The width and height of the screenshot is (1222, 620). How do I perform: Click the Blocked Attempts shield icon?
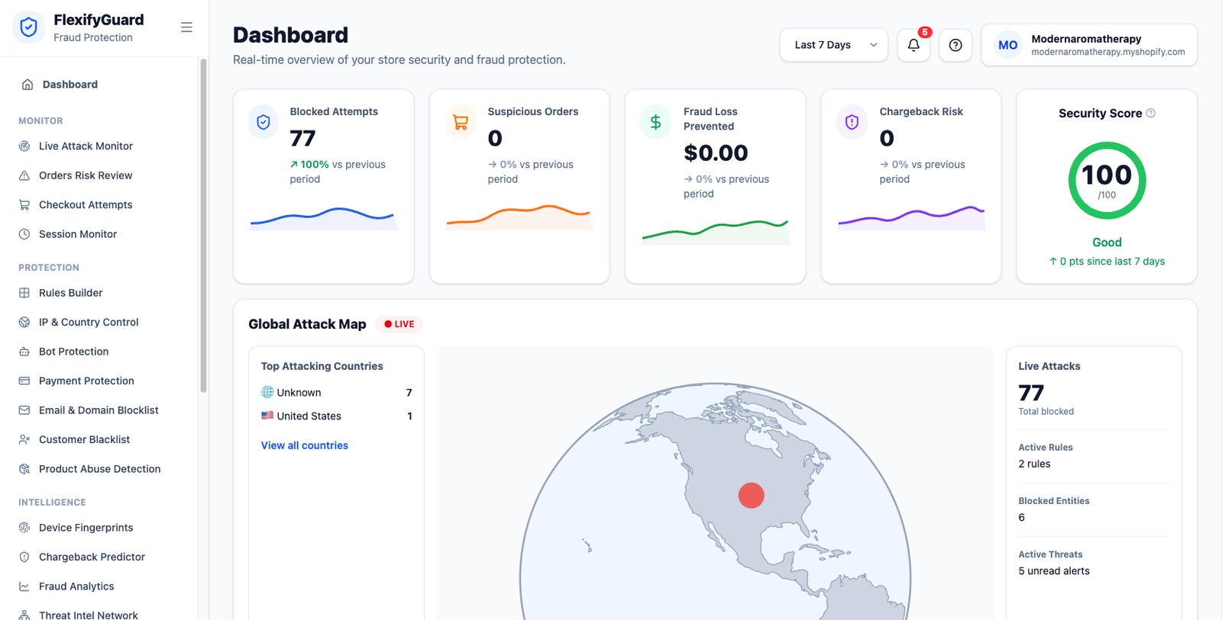coord(263,122)
